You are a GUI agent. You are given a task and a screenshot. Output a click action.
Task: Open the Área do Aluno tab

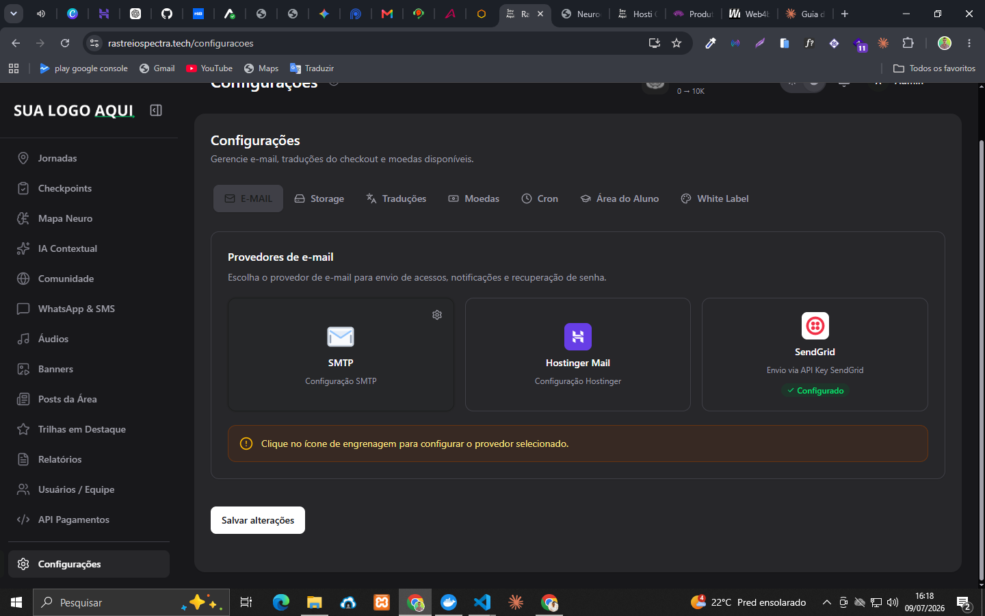coord(620,198)
